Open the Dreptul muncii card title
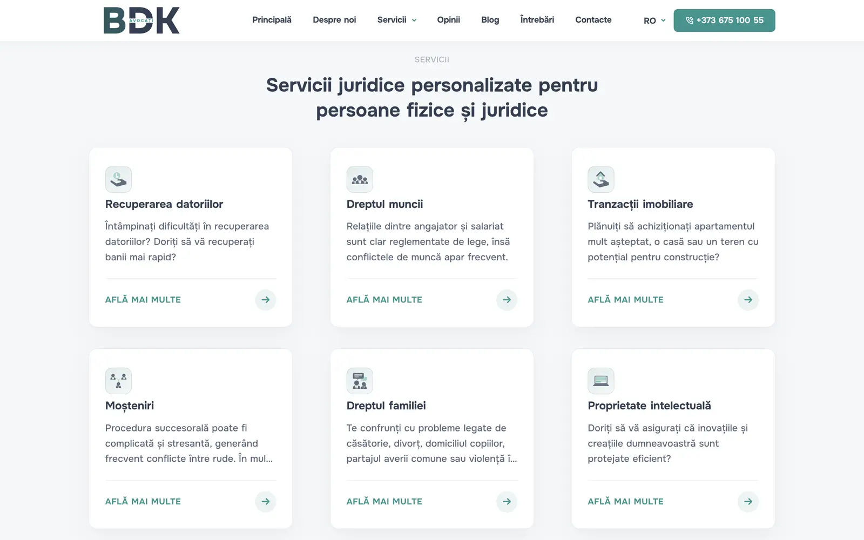The height and width of the screenshot is (540, 864). 385,204
